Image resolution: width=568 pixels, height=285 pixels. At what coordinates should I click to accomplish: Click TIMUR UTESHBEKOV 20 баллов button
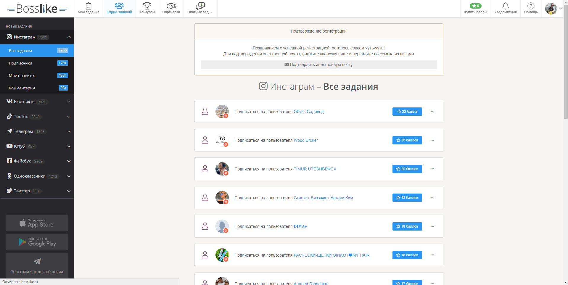coord(407,169)
